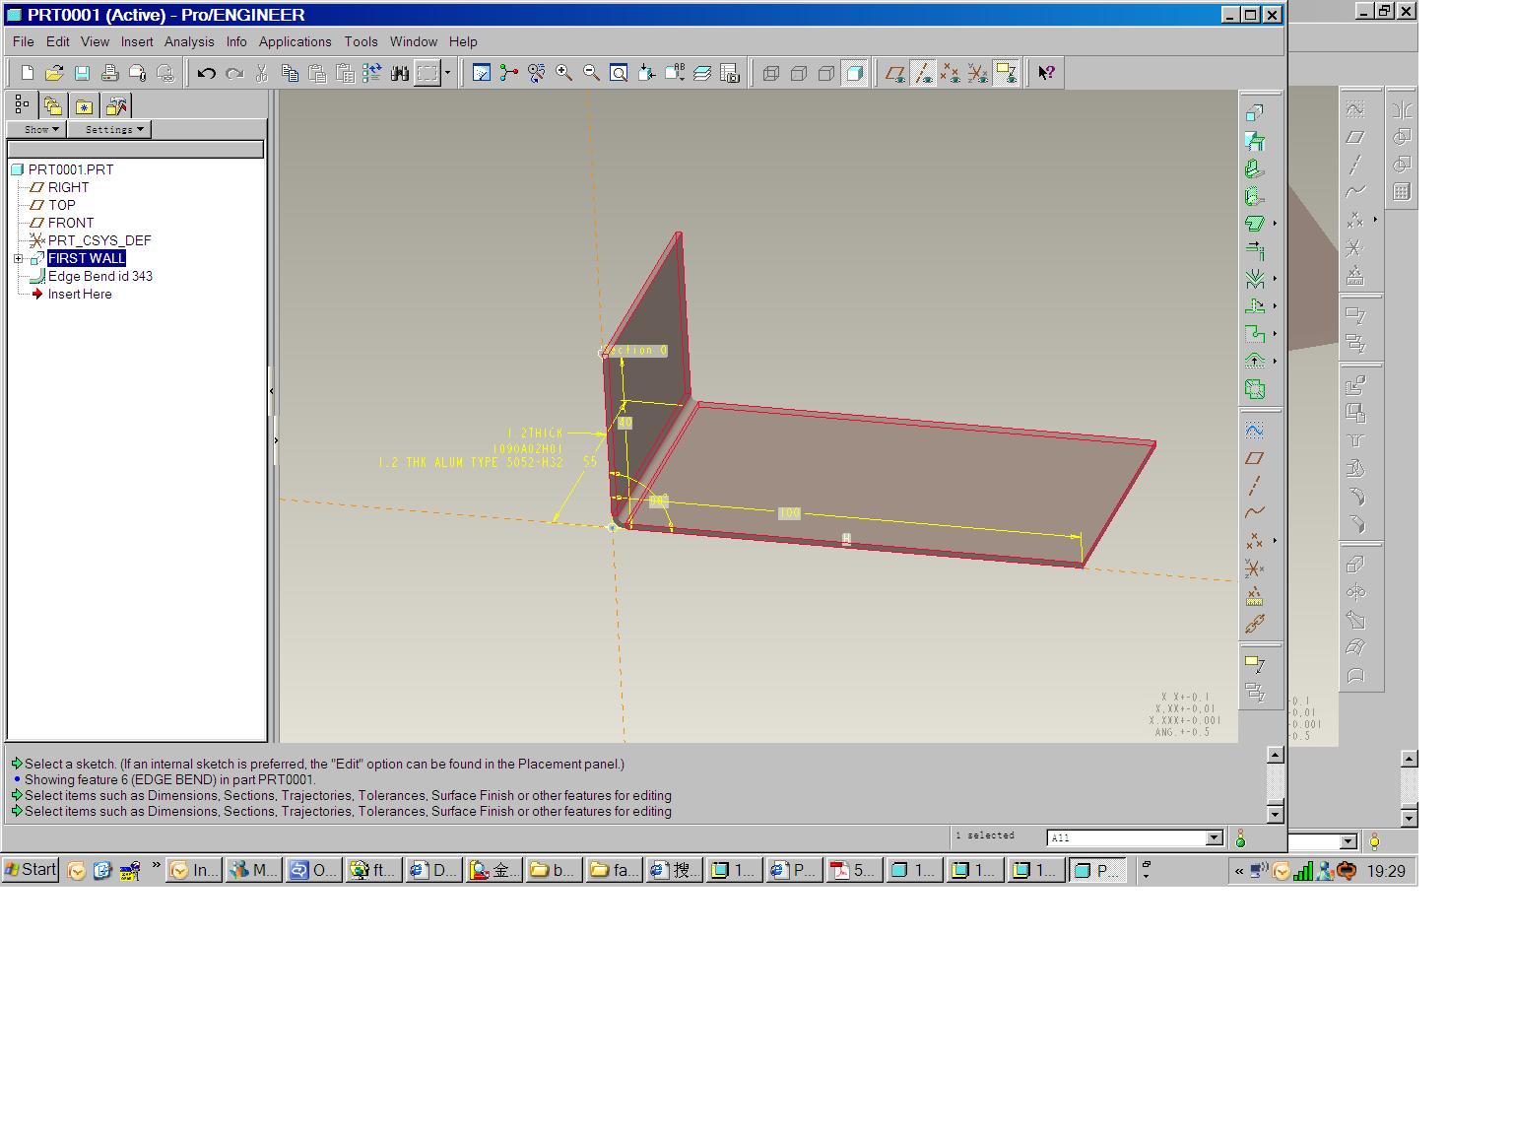
Task: Toggle datum axes display
Action: 923,73
